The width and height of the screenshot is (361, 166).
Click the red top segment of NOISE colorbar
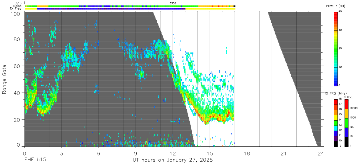[347, 104]
